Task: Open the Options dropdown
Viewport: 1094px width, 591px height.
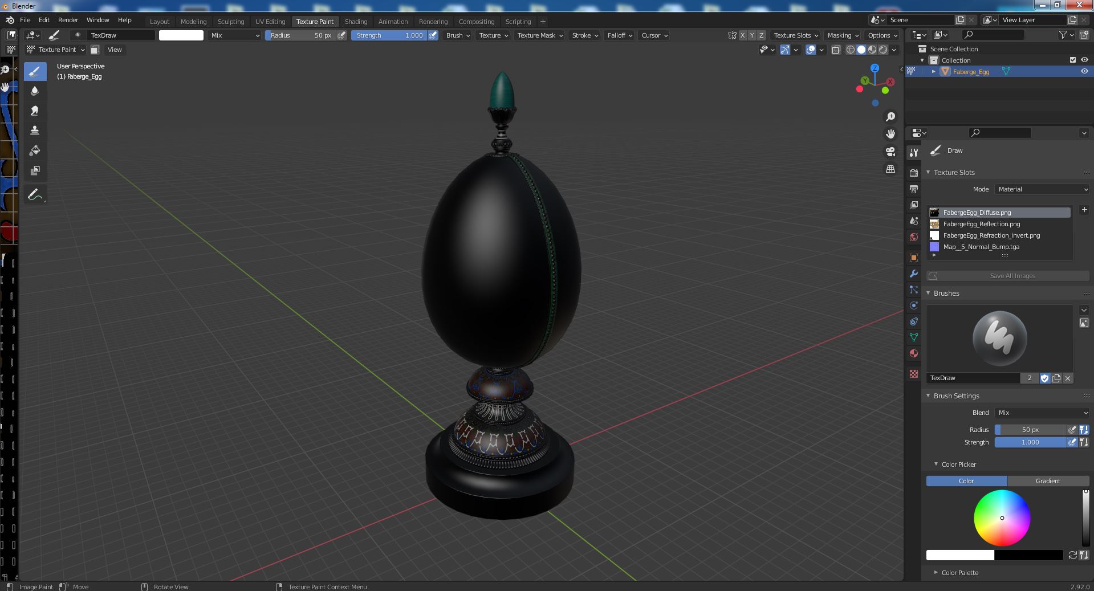Action: coord(882,35)
